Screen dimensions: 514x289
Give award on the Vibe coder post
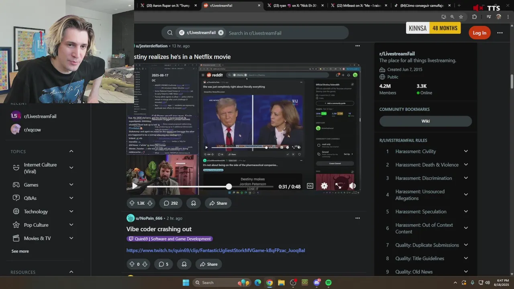tap(184, 264)
